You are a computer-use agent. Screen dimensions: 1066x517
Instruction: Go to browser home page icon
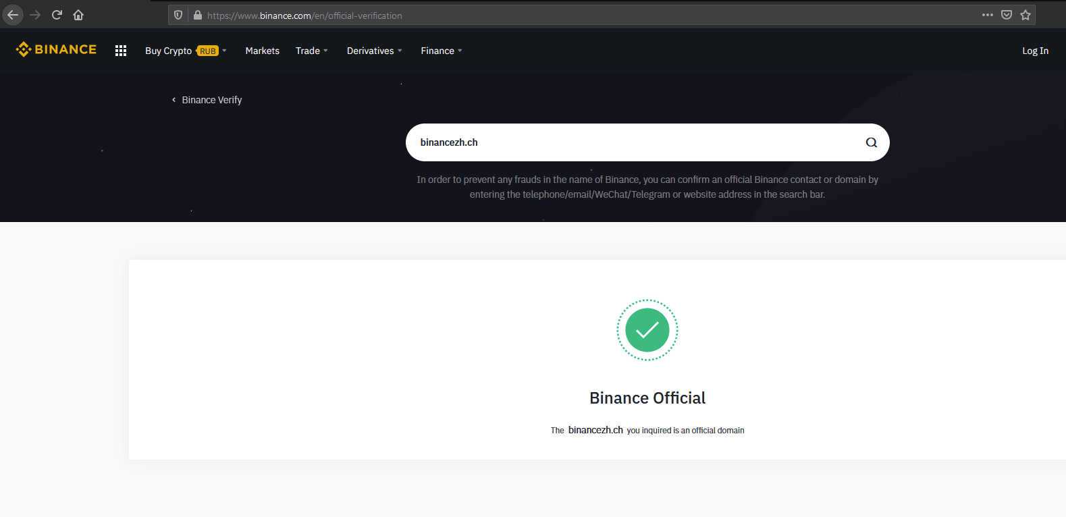pyautogui.click(x=78, y=15)
